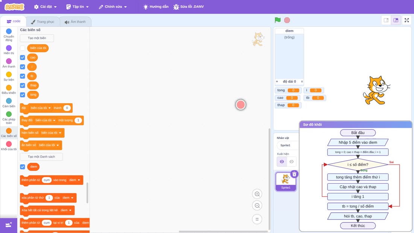This screenshot has width=414, height=233.
Task: Select the Sự kiện block category
Action: click(9, 76)
